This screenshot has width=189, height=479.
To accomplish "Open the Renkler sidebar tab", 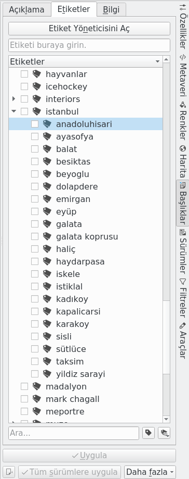I will pyautogui.click(x=183, y=121).
